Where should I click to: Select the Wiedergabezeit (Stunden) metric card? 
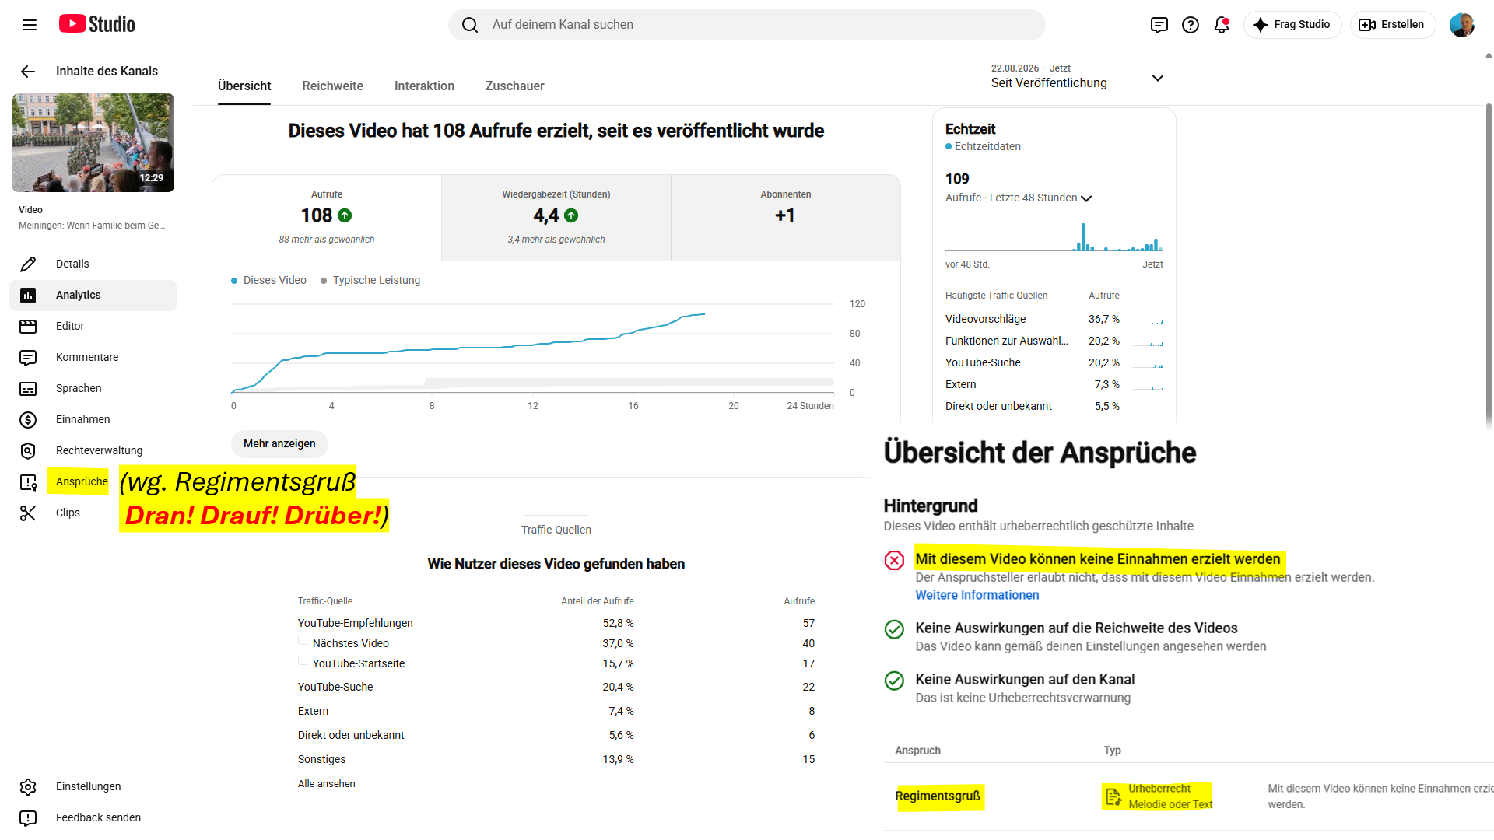tap(556, 217)
